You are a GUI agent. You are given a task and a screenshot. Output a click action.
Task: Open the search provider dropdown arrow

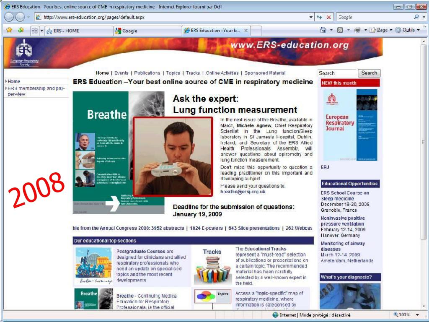(424, 17)
